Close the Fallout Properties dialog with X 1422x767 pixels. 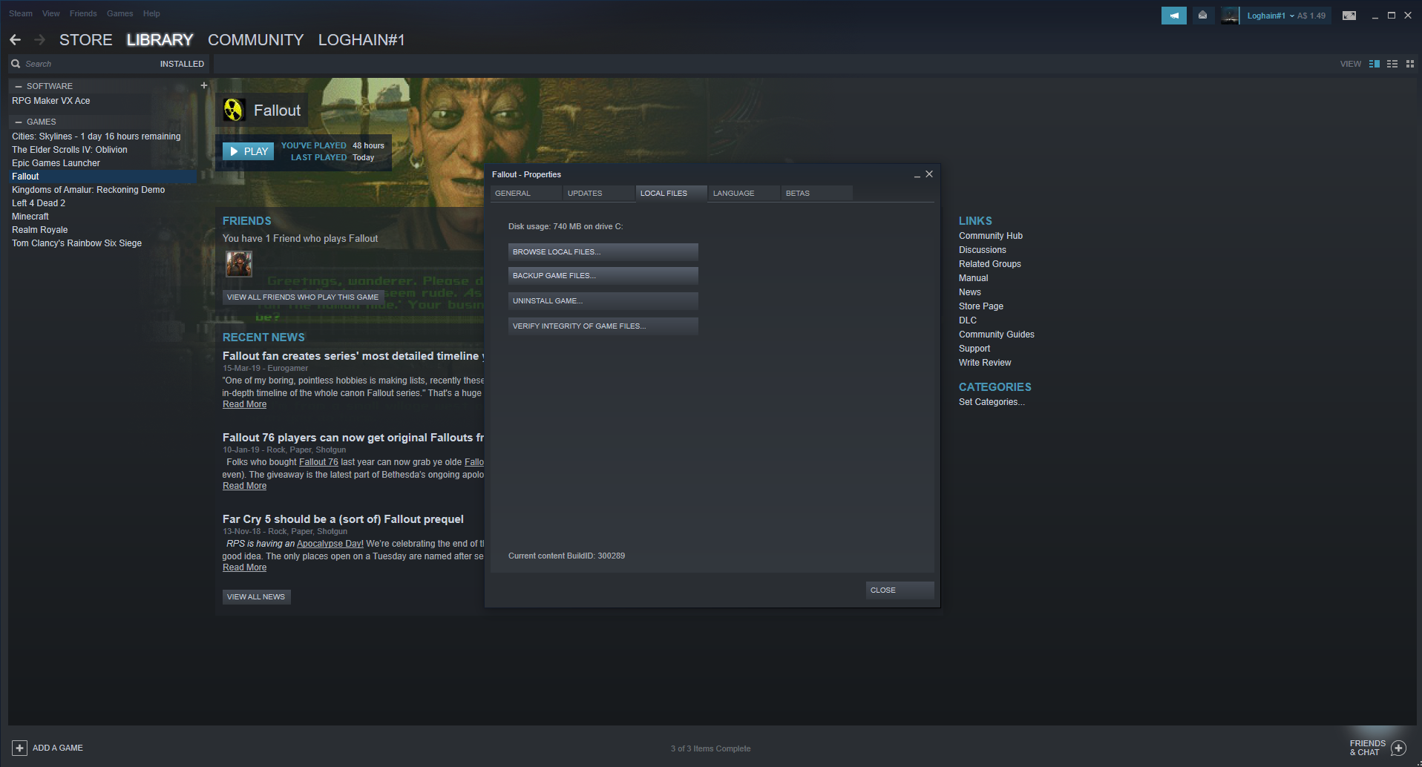[x=929, y=174]
